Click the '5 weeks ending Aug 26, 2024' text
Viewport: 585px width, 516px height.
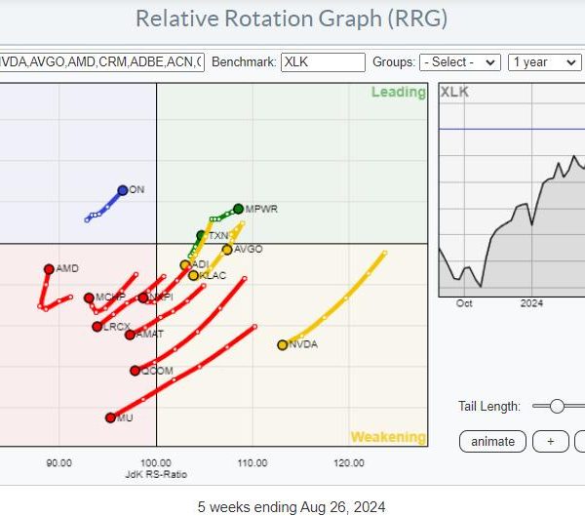click(x=292, y=507)
